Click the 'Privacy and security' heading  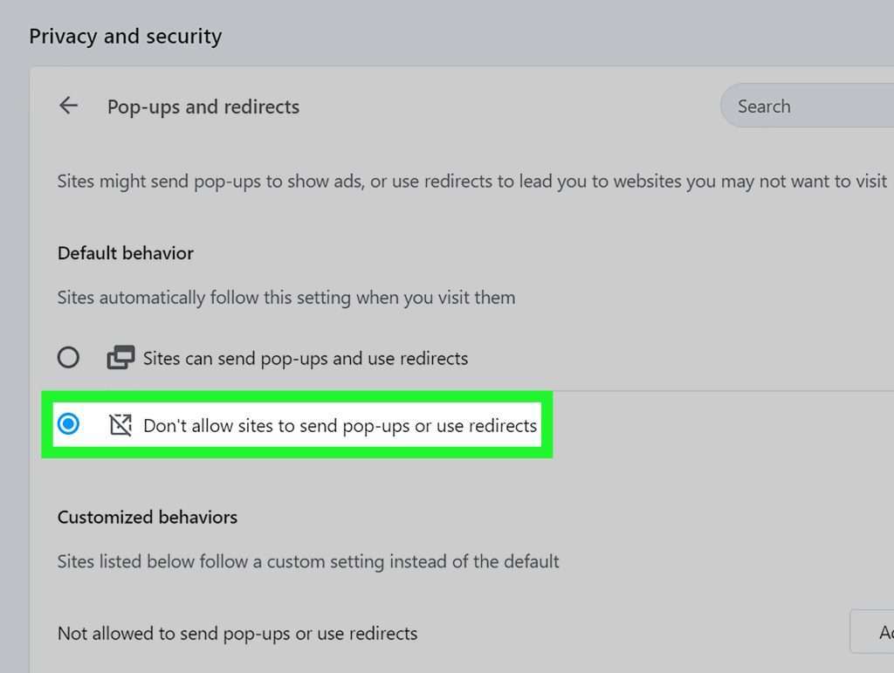(x=126, y=37)
